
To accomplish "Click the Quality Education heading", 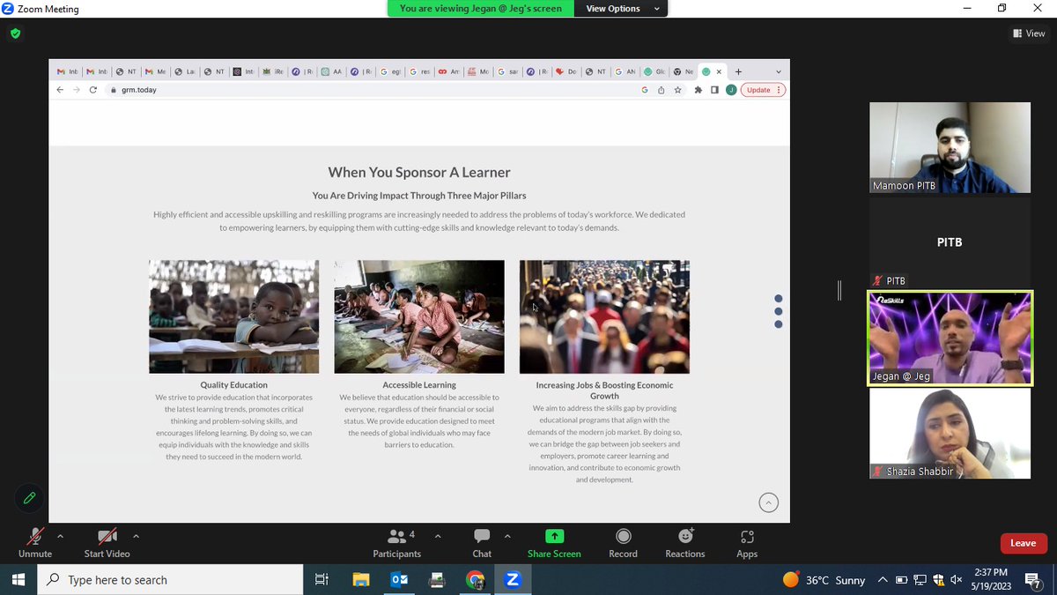I will click(x=233, y=385).
